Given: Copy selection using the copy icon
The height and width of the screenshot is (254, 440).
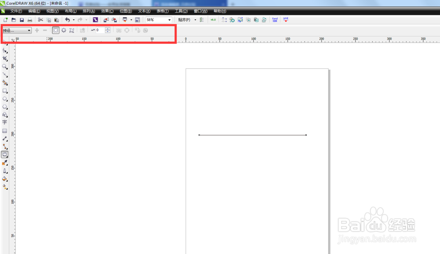Looking at the screenshot, I should [48, 20].
